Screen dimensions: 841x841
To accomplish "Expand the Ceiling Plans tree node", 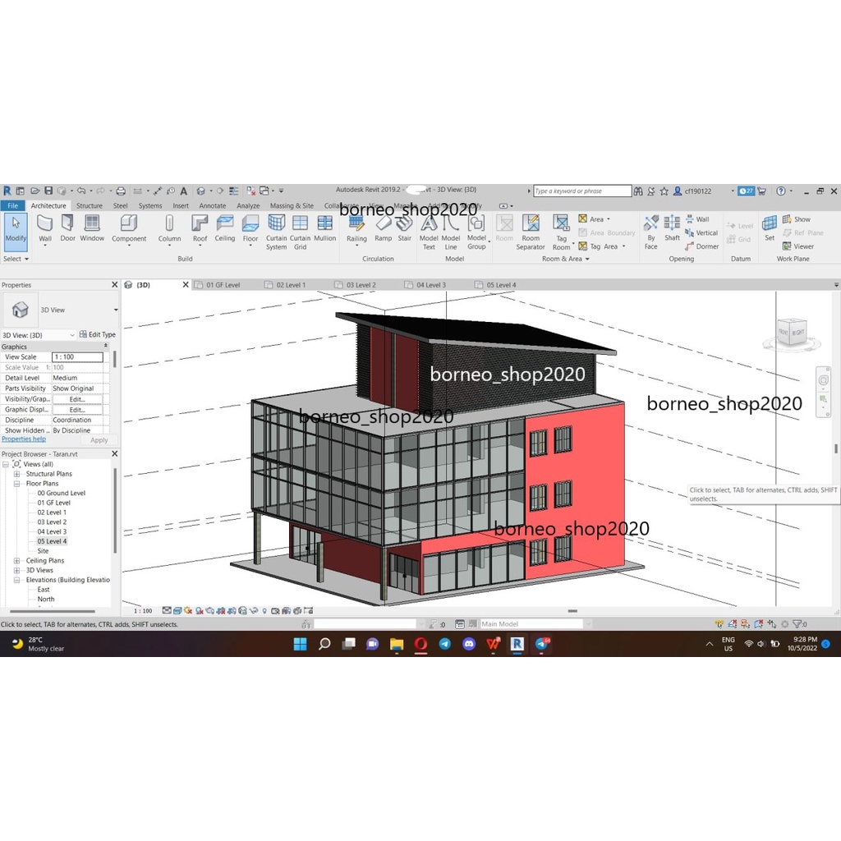I will point(17,561).
